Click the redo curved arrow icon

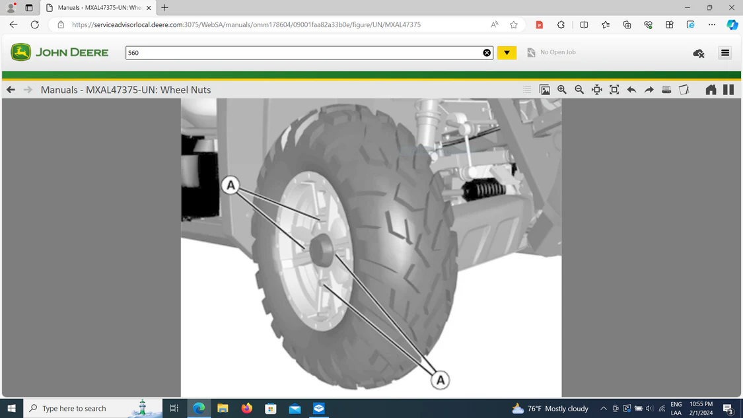(649, 90)
